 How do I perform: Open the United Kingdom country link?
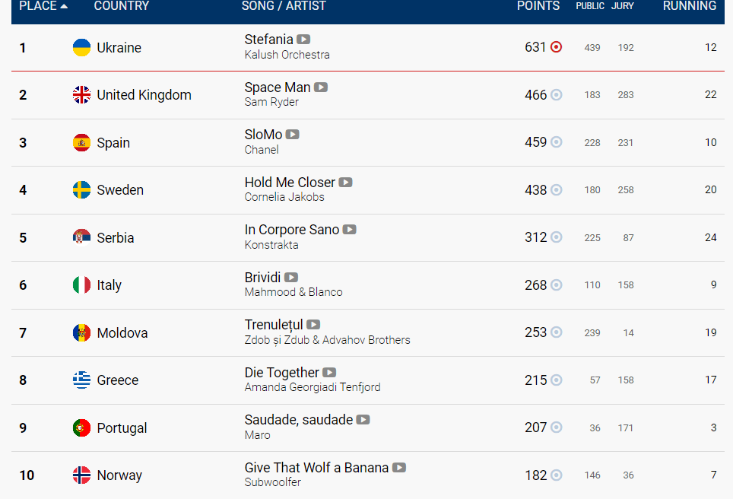144,95
